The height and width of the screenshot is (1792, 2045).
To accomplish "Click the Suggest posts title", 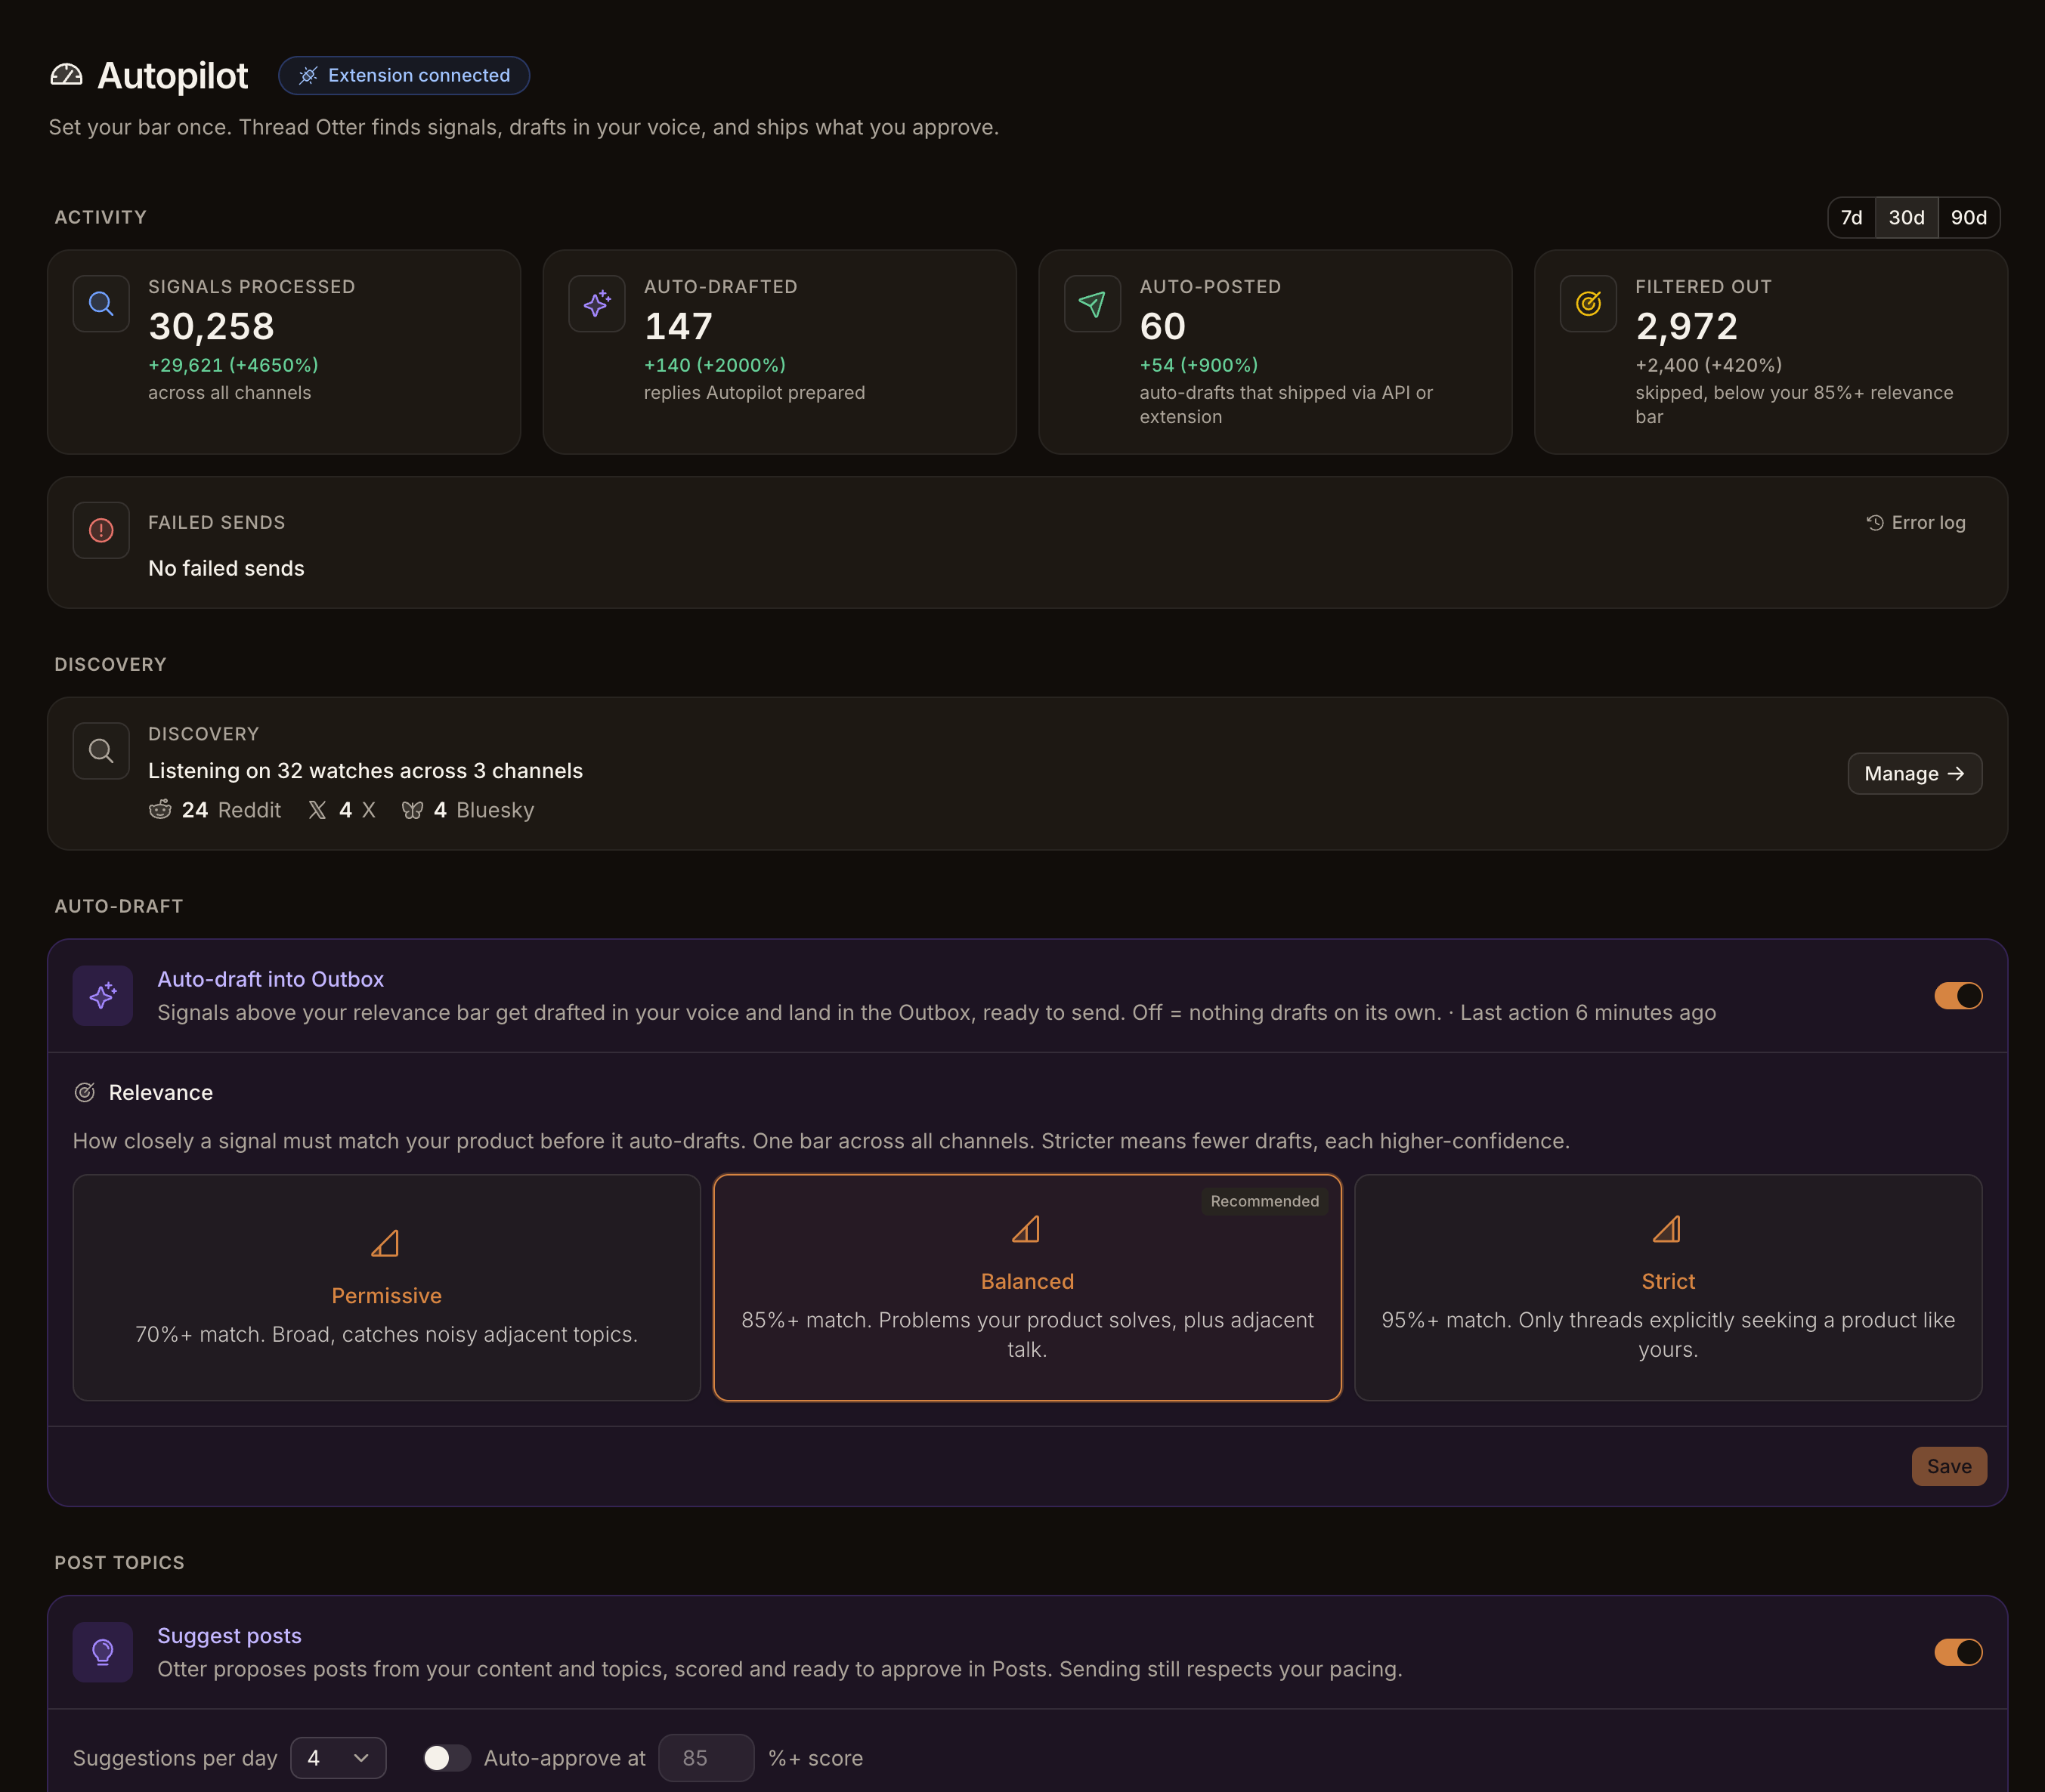I will point(229,1636).
